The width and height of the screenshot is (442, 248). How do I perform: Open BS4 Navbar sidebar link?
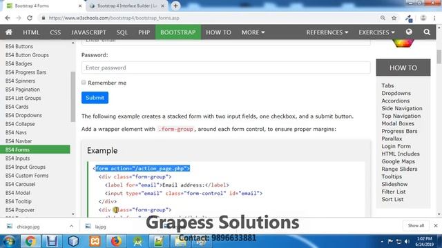19,141
